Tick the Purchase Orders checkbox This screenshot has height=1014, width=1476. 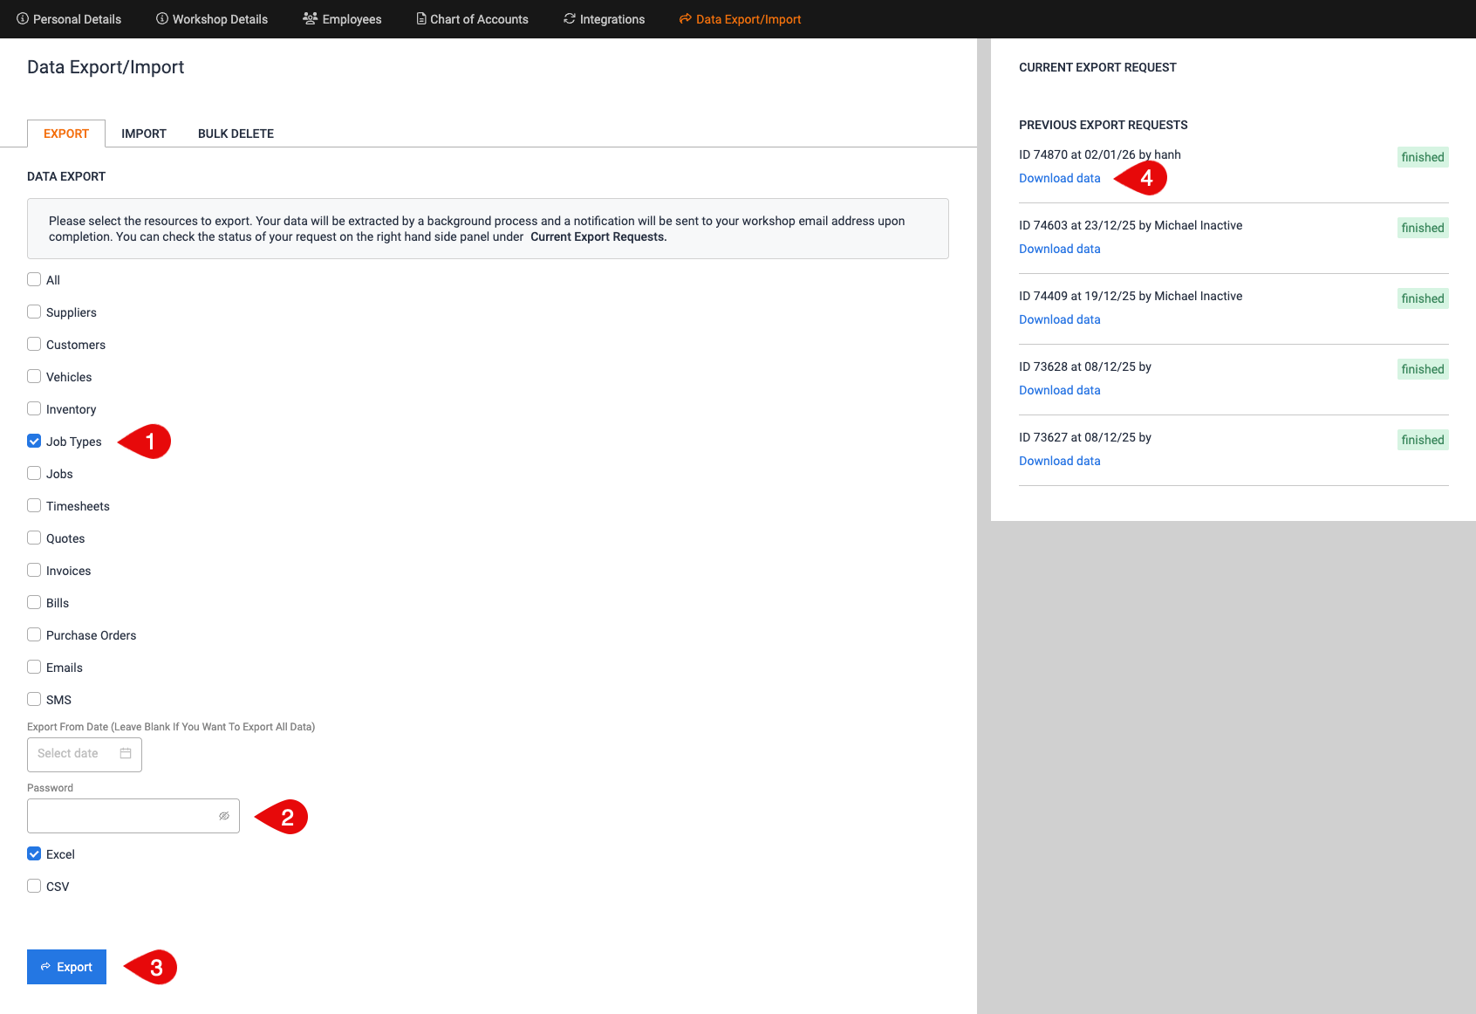[34, 635]
